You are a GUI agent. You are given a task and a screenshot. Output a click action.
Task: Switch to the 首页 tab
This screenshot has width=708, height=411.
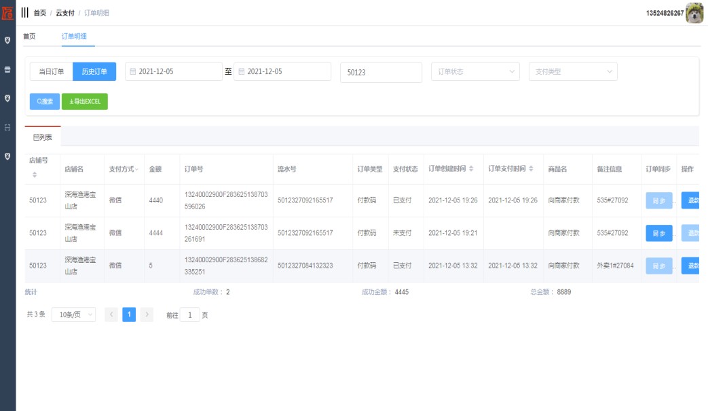click(29, 36)
